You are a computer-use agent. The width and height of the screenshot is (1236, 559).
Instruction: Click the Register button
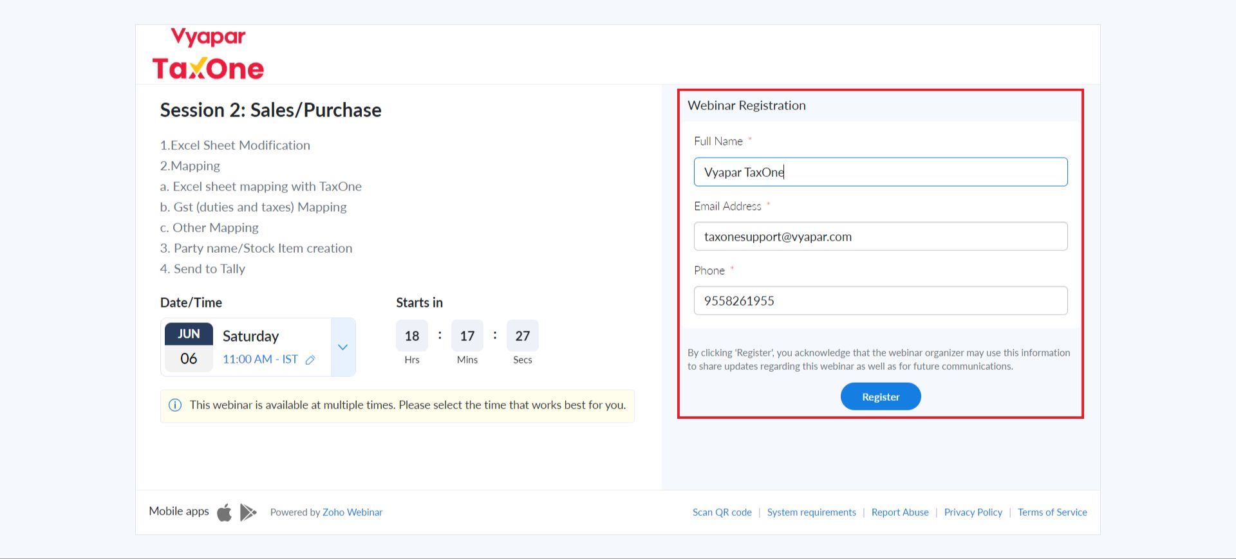(881, 397)
